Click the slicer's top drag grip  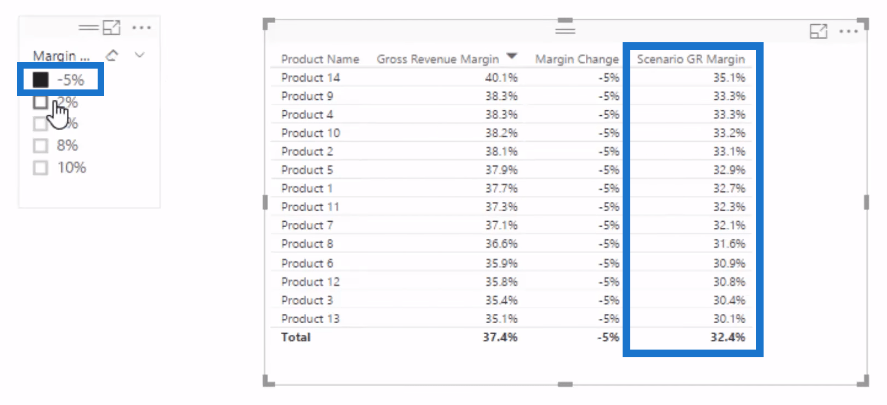coord(88,27)
